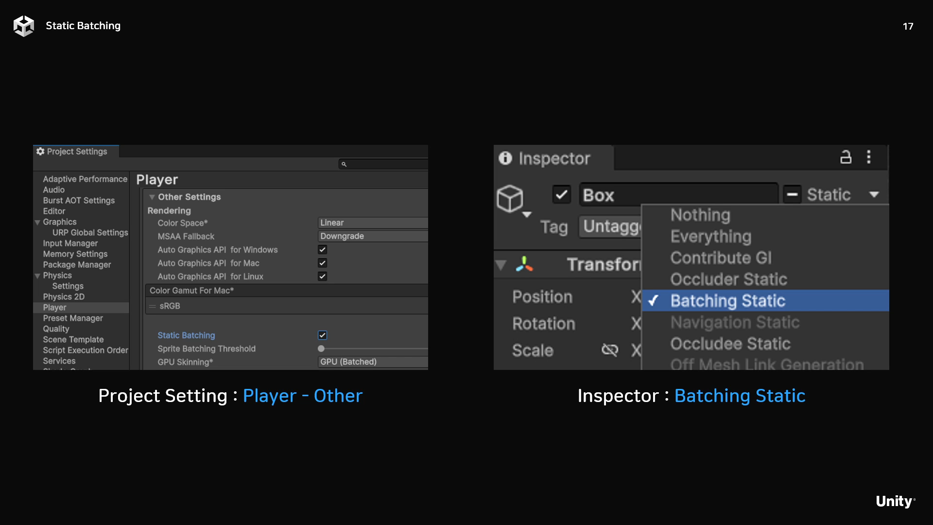Toggle the Scale constrain proportions link icon

609,350
